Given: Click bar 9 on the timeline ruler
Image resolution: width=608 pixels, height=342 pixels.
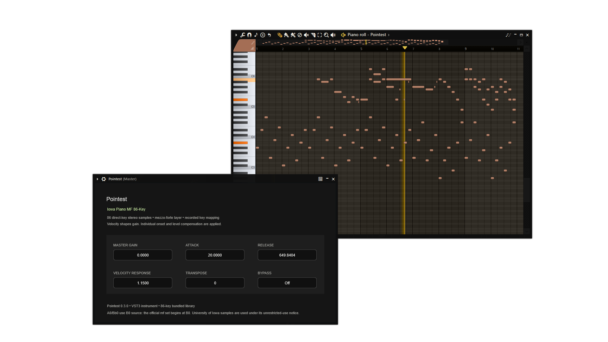Looking at the screenshot, I should [x=465, y=49].
